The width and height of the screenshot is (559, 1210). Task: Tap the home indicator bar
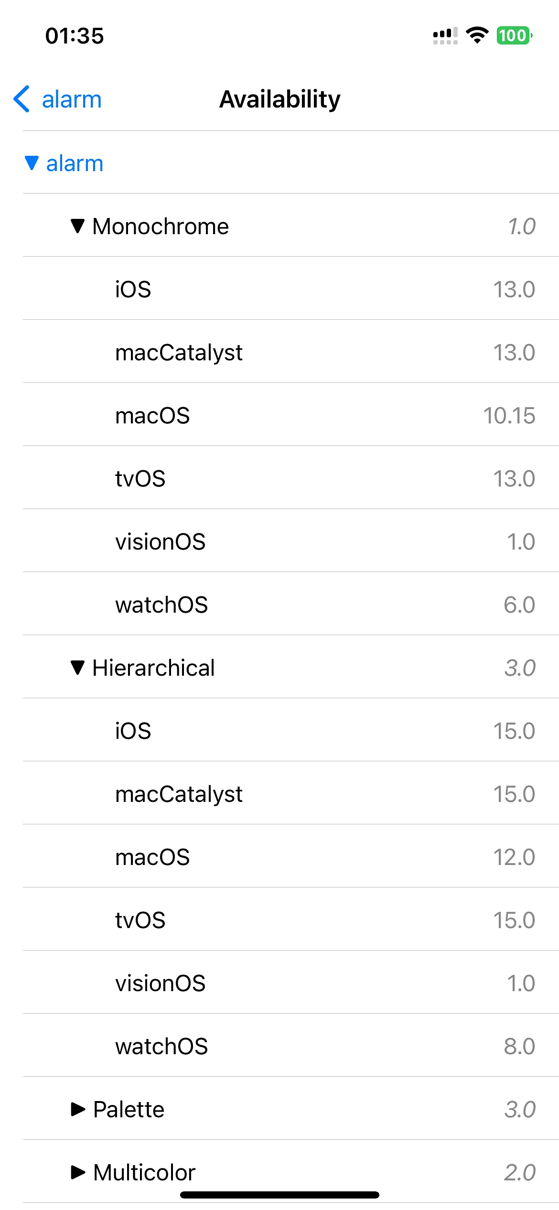[x=279, y=1195]
